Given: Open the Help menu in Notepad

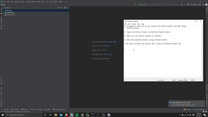Looking at the screenshot, I should [x=143, y=24].
